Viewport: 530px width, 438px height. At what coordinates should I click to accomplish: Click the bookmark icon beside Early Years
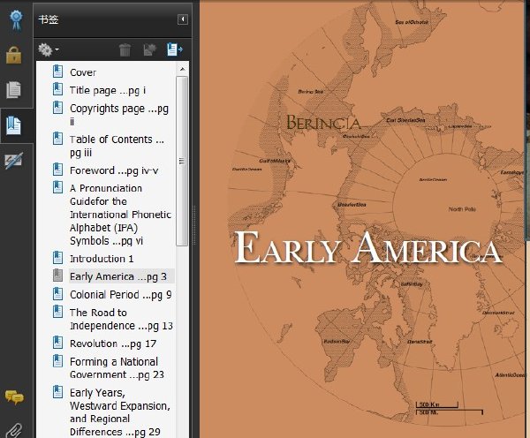coord(57,392)
